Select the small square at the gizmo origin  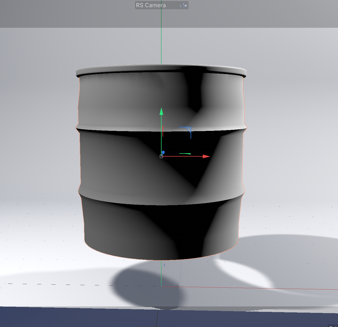click(x=162, y=157)
